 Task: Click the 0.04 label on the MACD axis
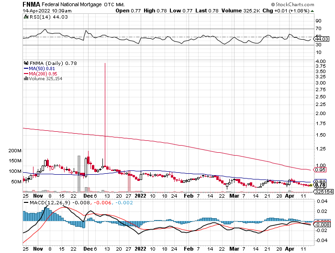click(322, 201)
